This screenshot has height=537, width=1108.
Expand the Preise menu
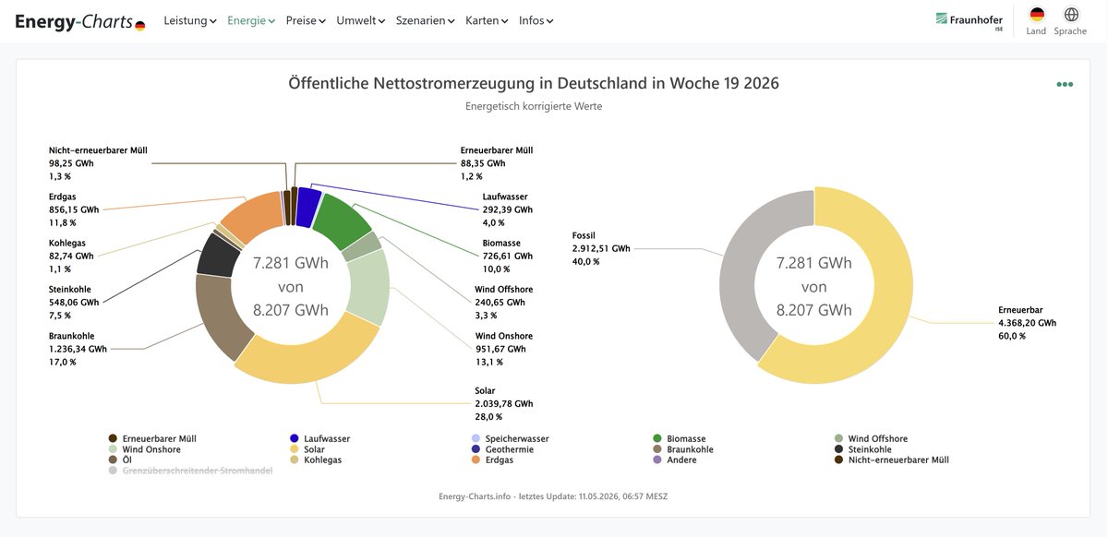coord(306,20)
